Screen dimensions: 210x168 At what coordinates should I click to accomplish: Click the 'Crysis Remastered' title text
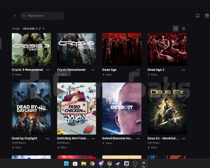coord(71,70)
